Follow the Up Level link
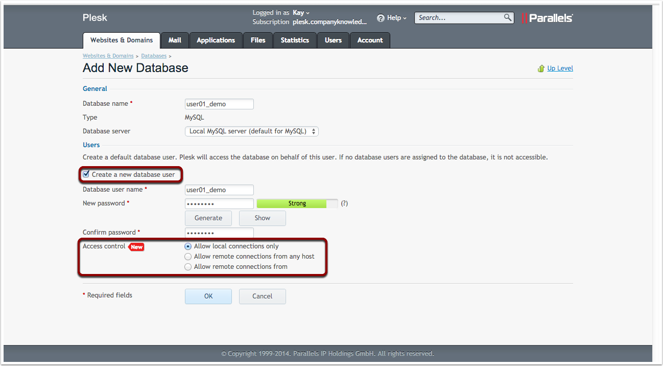Screen dimensions: 663x366 click(560, 68)
